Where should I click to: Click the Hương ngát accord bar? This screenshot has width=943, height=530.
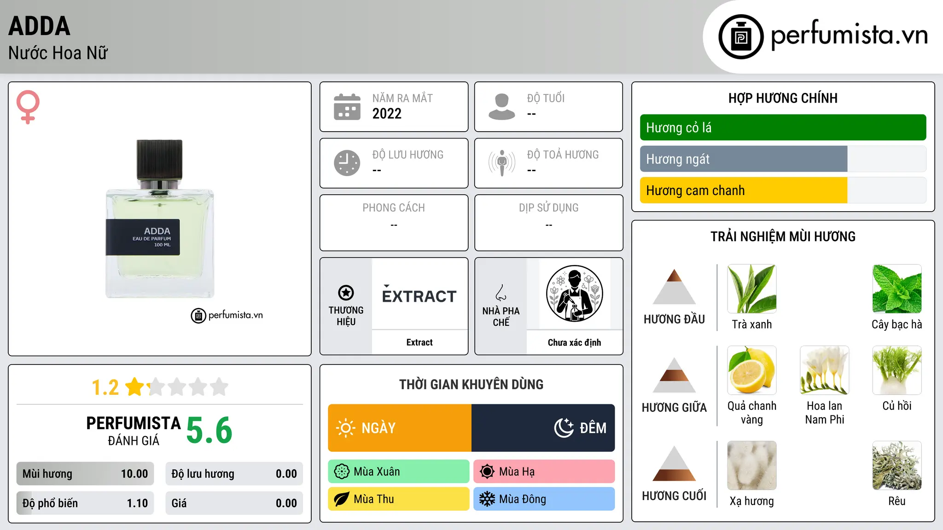tap(783, 159)
